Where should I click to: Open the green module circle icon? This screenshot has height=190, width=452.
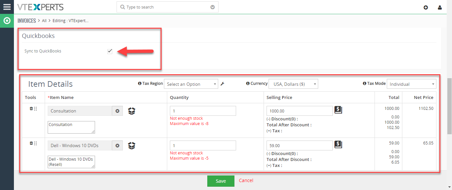pos(7,21)
